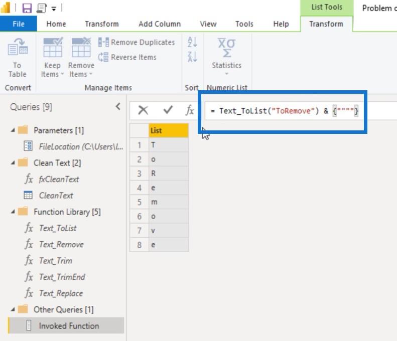Open the Tools ribbon tab
This screenshot has width=397, height=341.
(x=244, y=24)
